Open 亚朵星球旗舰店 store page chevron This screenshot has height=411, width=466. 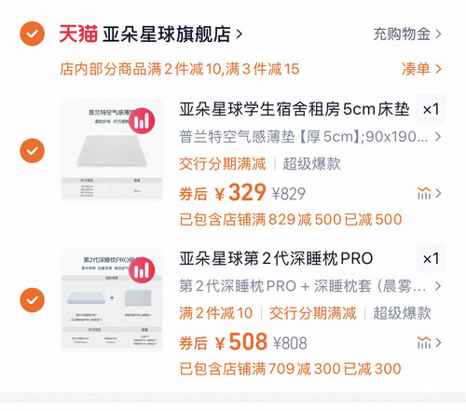tap(239, 34)
